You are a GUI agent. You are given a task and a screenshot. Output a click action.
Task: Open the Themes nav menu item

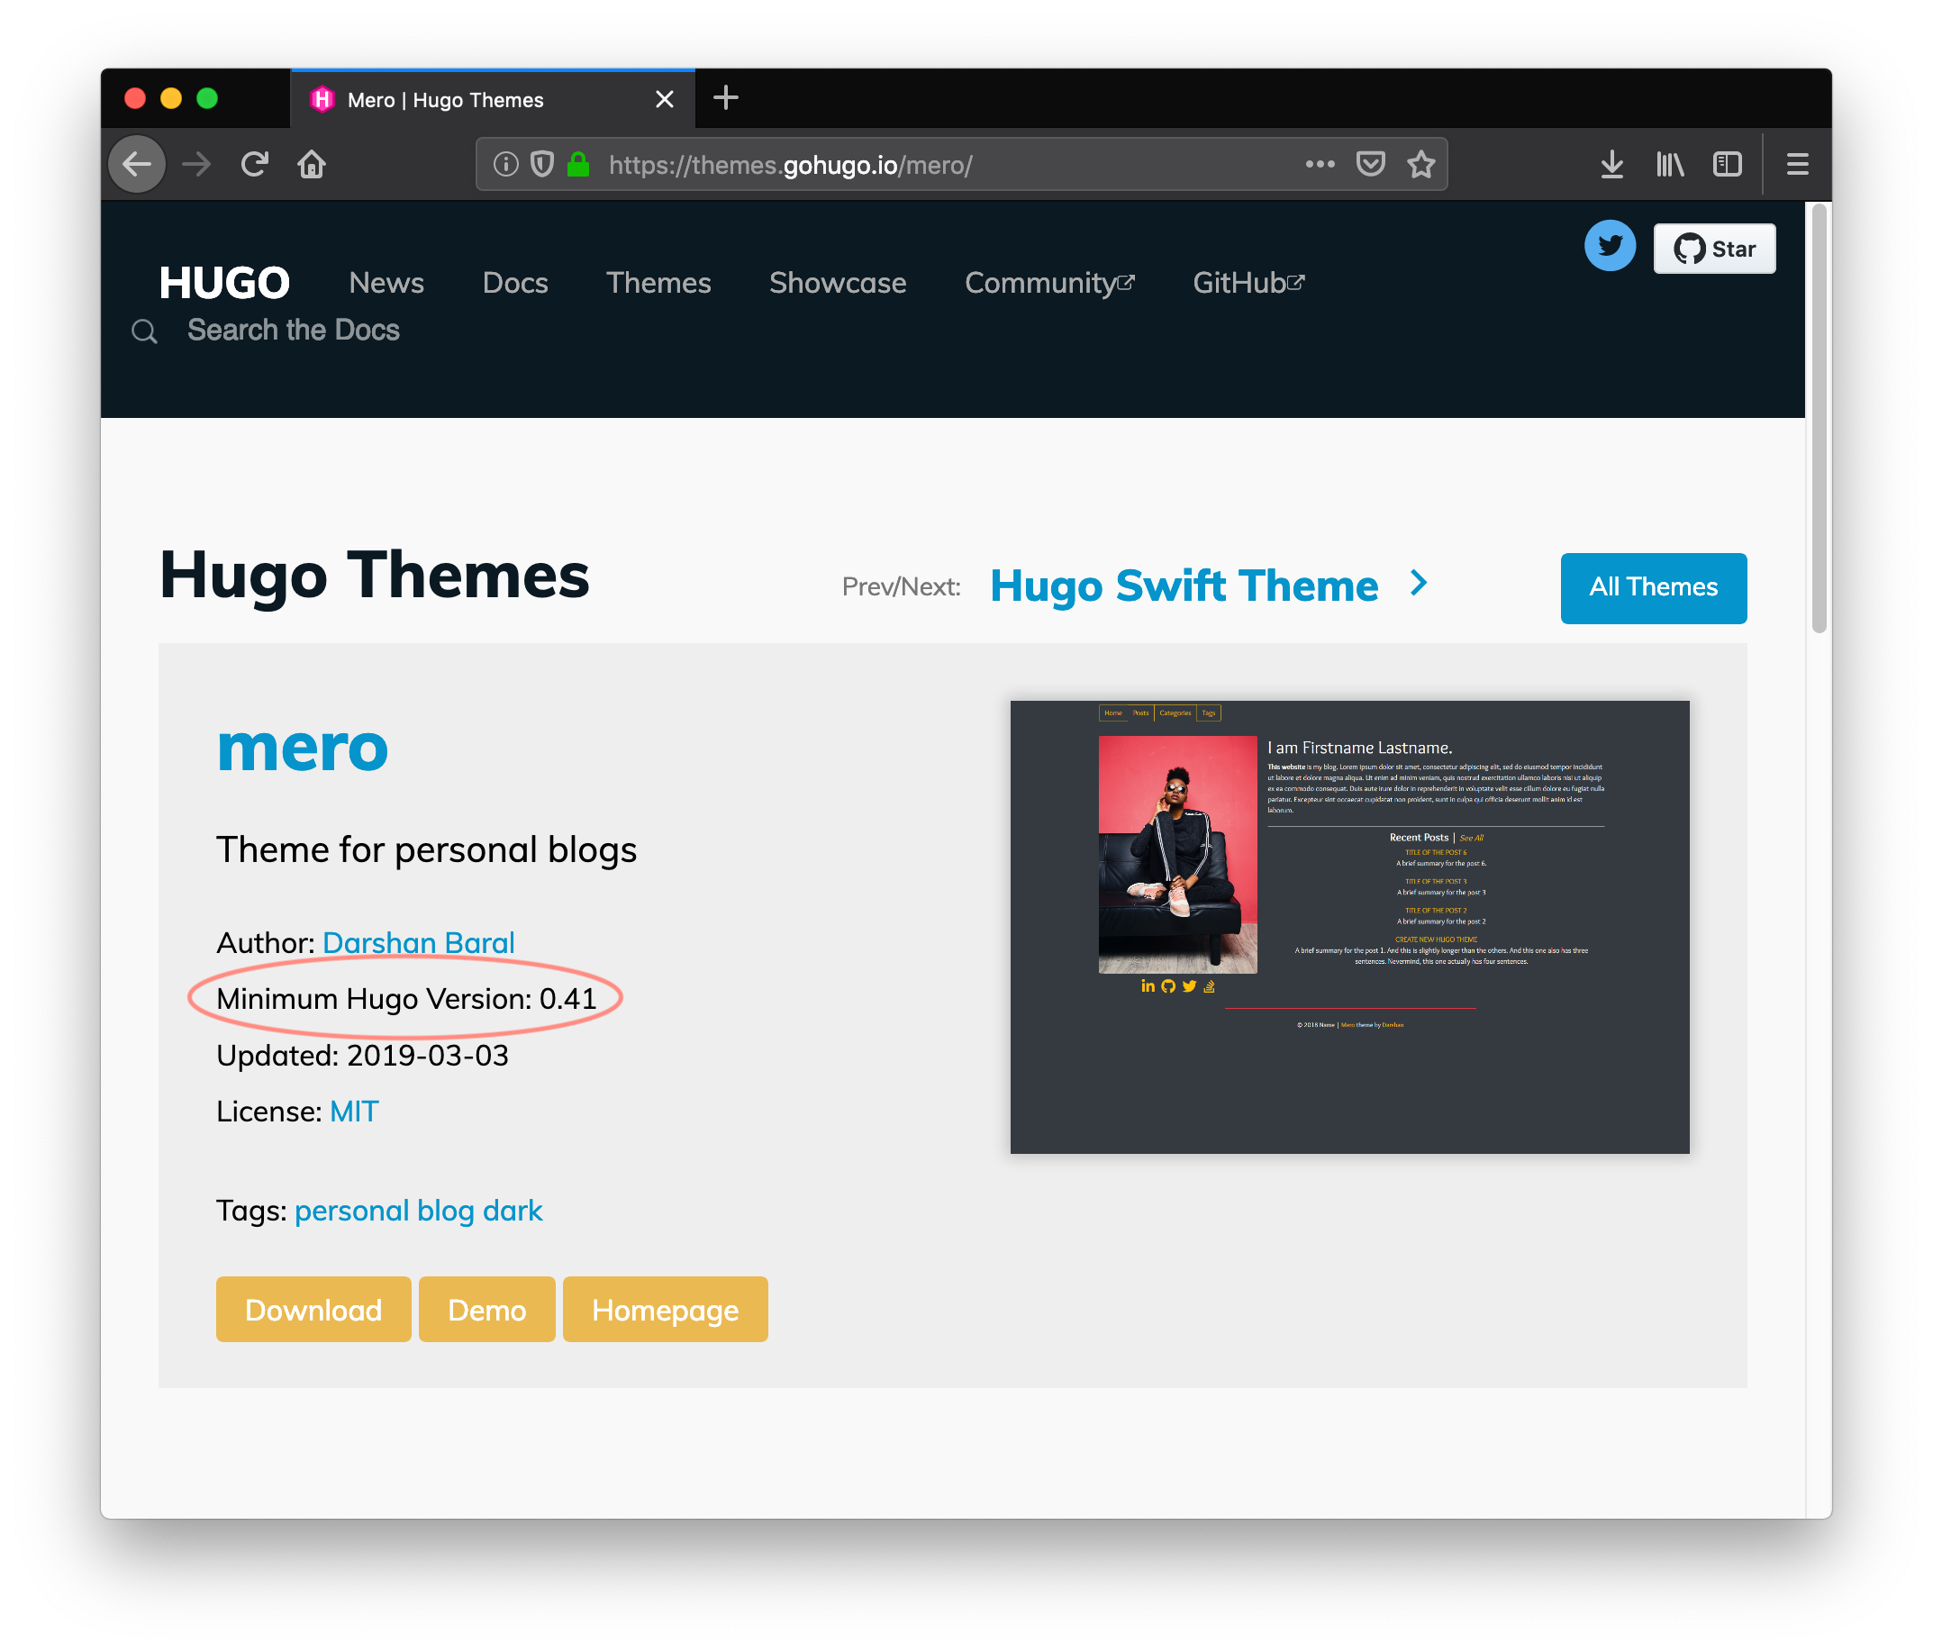[x=658, y=283]
